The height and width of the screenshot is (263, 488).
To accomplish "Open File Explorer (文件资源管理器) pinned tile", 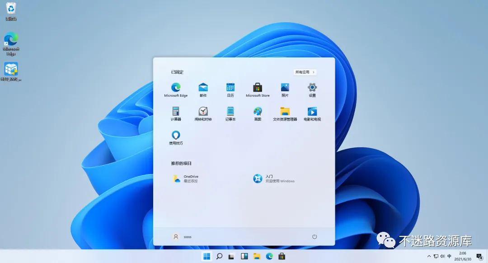I will click(x=285, y=113).
